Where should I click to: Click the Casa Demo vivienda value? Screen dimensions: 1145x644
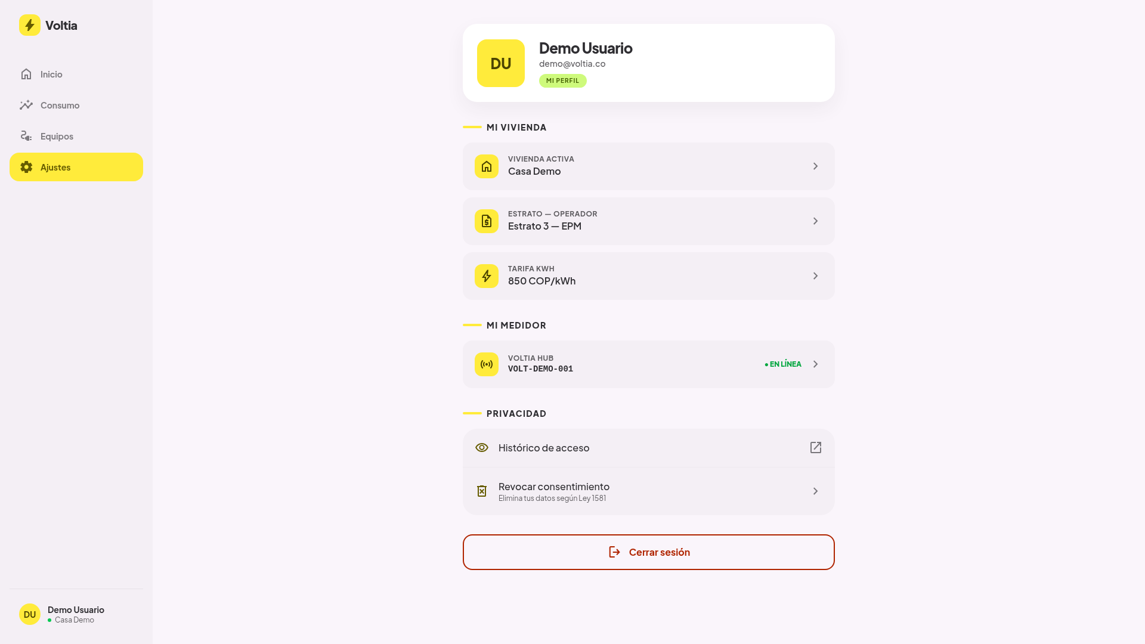(x=534, y=171)
